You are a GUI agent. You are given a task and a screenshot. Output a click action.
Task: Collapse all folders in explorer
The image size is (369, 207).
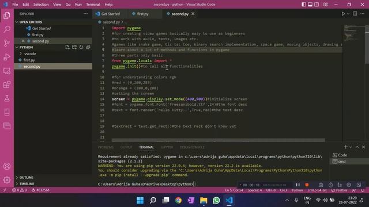[x=88, y=47]
